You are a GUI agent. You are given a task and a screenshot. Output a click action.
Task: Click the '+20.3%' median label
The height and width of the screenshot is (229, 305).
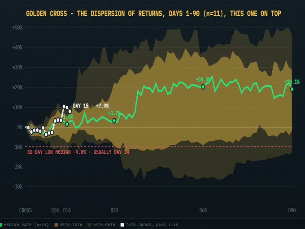tap(203, 79)
